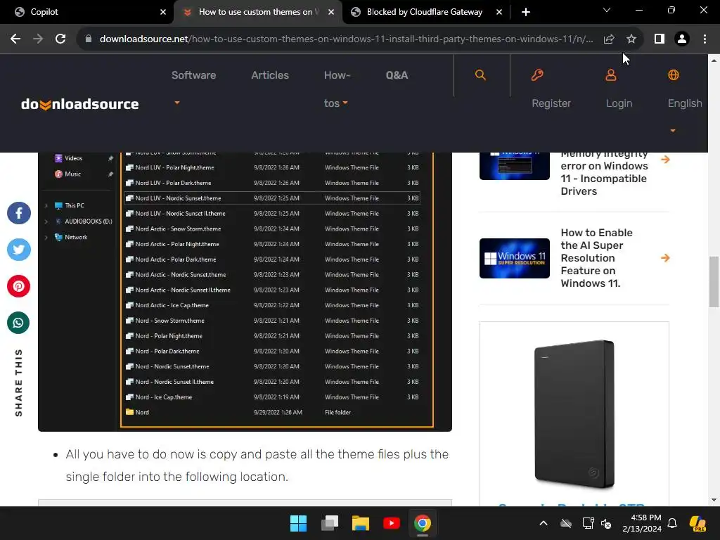Screen dimensions: 720x540
Task: Share article on Twitter
Action: click(19, 250)
